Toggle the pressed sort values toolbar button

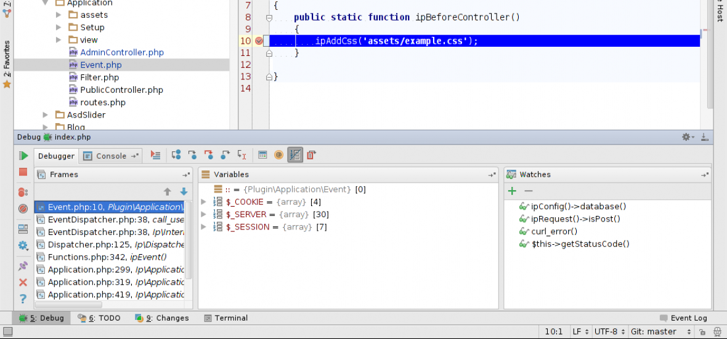pos(295,155)
